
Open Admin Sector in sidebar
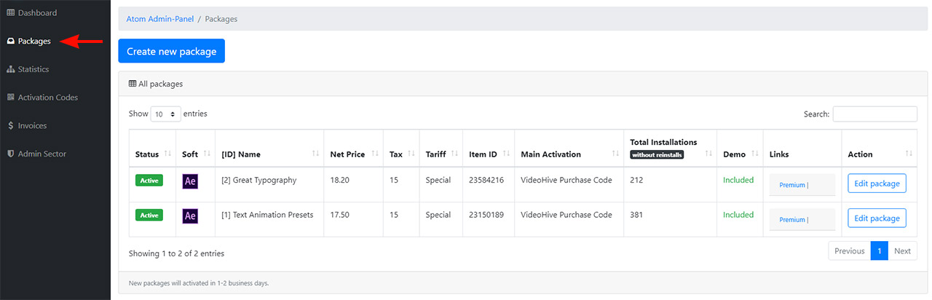[36, 154]
